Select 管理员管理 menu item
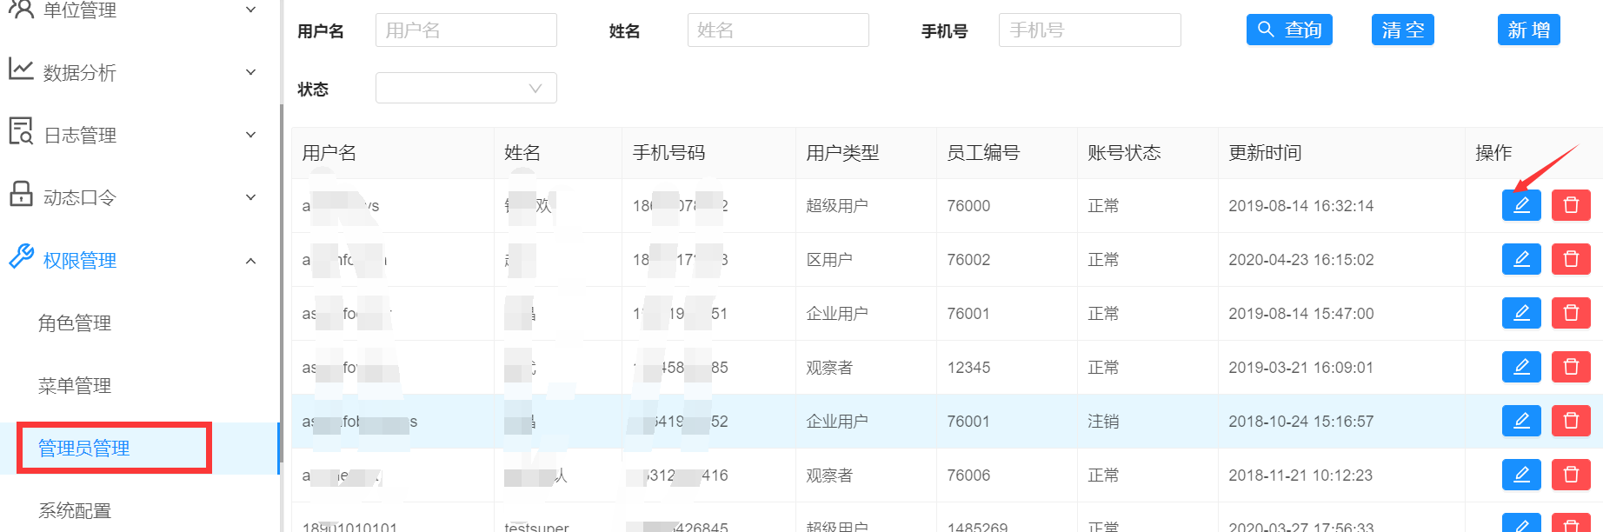The image size is (1603, 532). 84,449
